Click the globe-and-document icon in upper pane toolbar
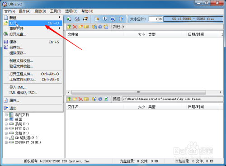The image size is (226, 166). 94,27
